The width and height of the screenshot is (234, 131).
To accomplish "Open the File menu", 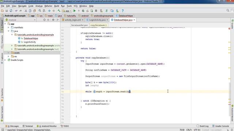I will 3,6.
